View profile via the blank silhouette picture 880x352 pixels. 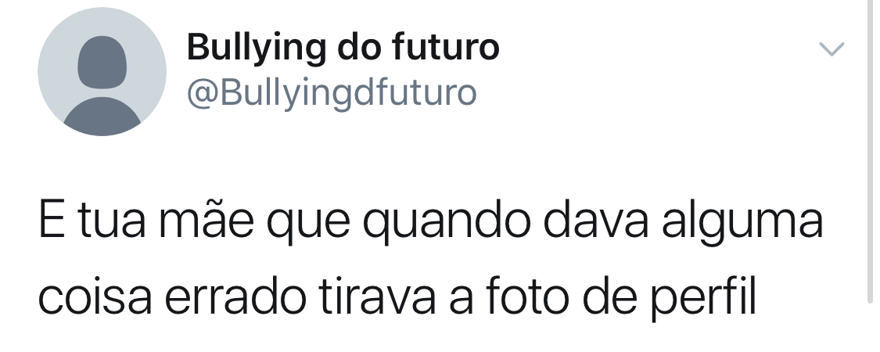click(x=102, y=71)
